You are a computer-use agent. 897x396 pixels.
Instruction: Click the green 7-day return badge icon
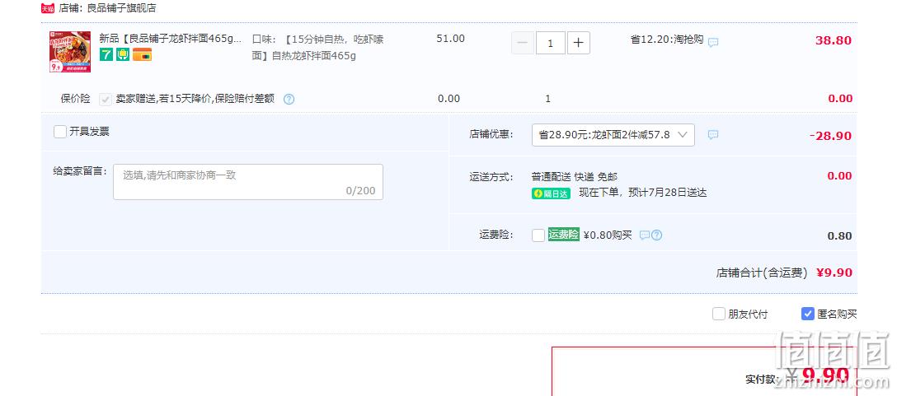(x=106, y=54)
